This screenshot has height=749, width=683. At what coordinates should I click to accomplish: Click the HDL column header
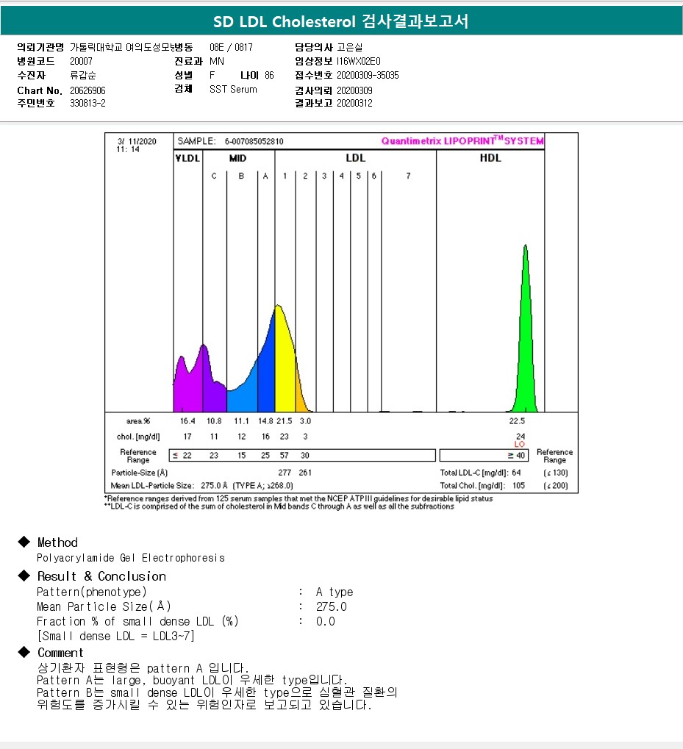tap(490, 158)
